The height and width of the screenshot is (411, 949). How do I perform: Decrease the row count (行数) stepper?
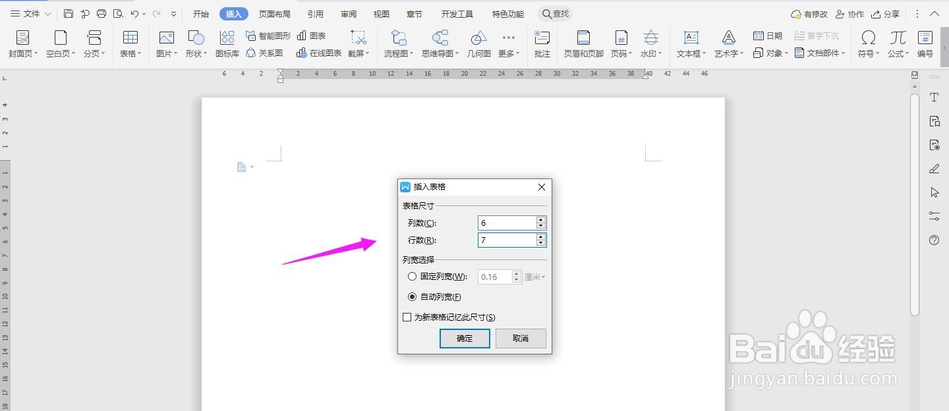pyautogui.click(x=541, y=243)
